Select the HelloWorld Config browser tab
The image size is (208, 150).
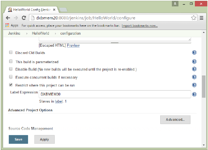[31, 10]
